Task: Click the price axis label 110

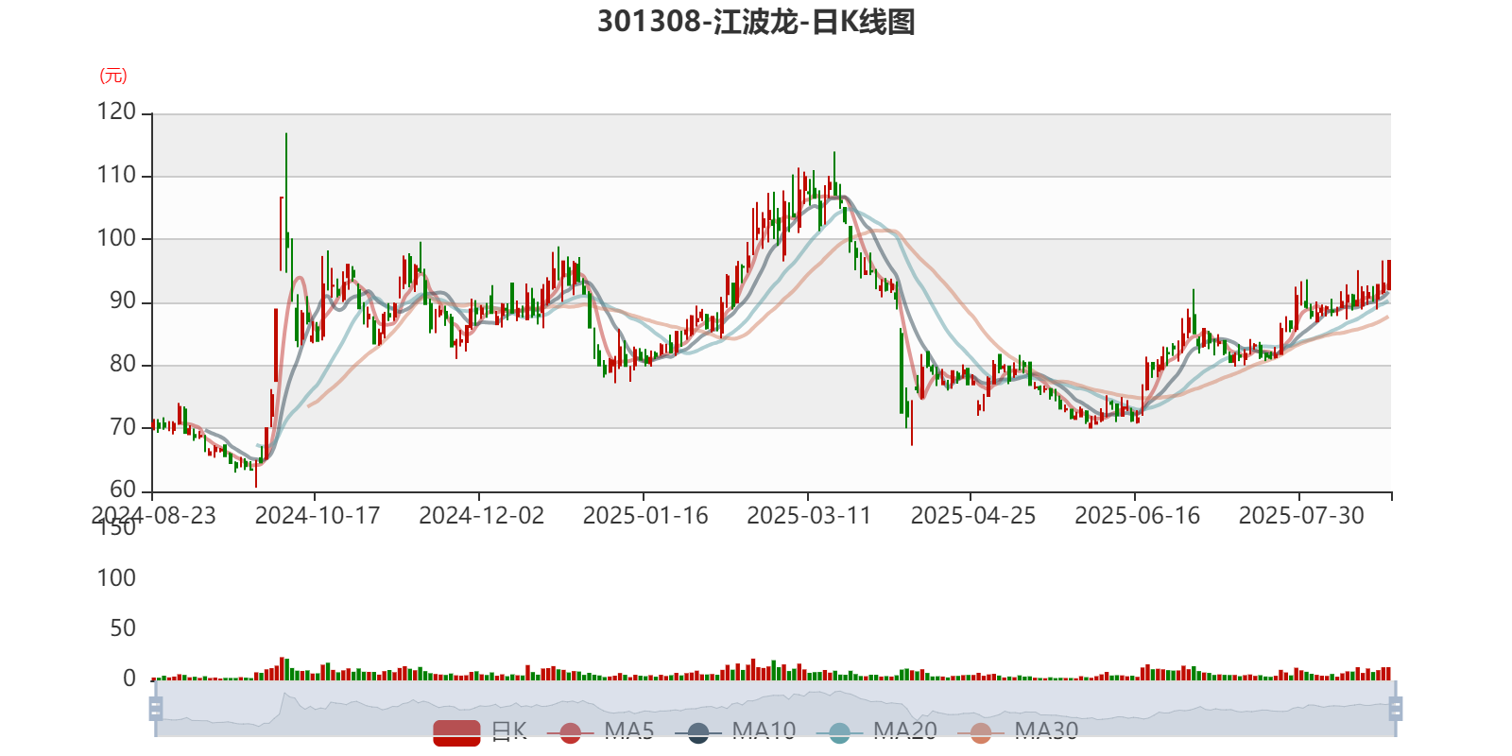Action: pos(116,175)
